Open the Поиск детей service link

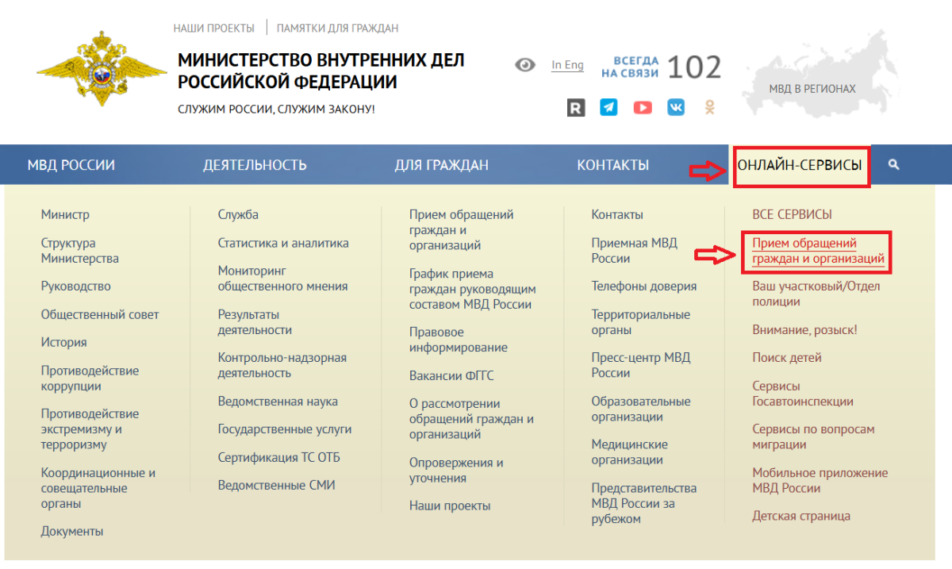pyautogui.click(x=786, y=357)
